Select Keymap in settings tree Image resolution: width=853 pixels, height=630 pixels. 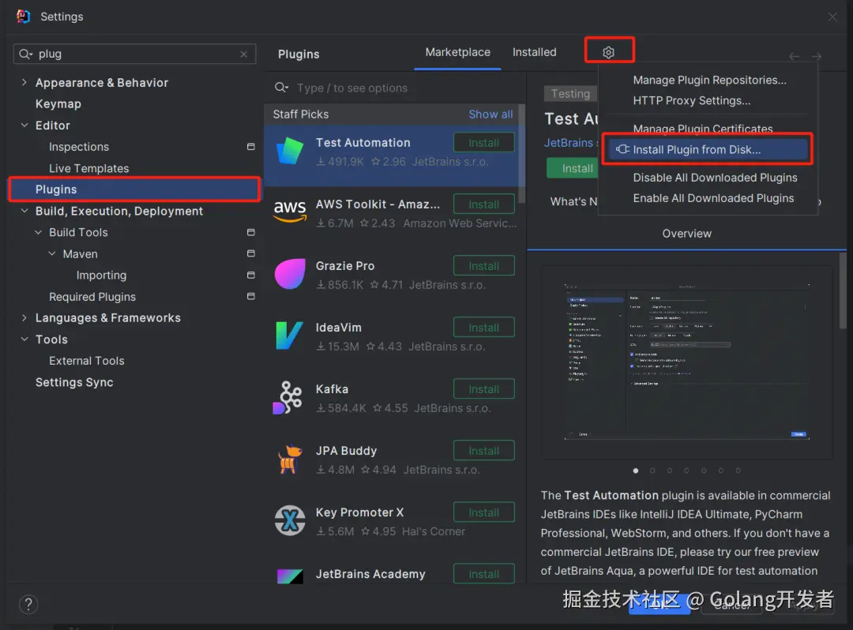click(x=58, y=104)
